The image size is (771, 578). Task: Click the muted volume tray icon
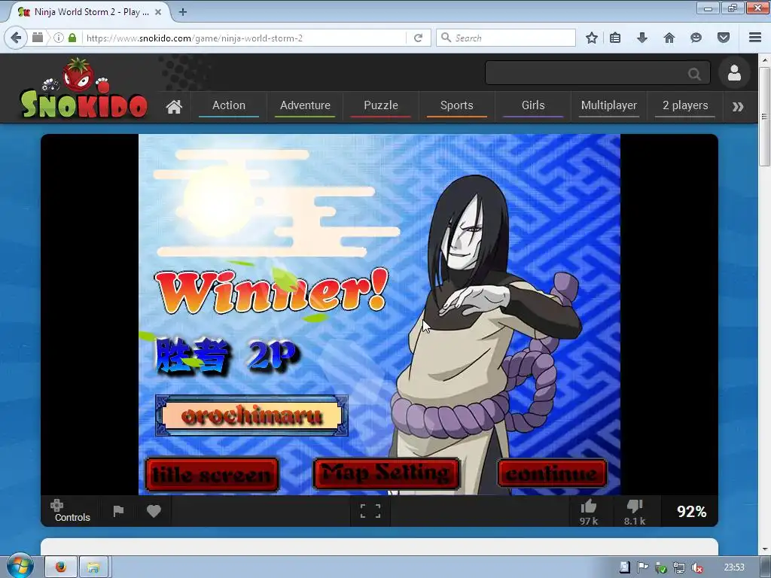point(696,567)
